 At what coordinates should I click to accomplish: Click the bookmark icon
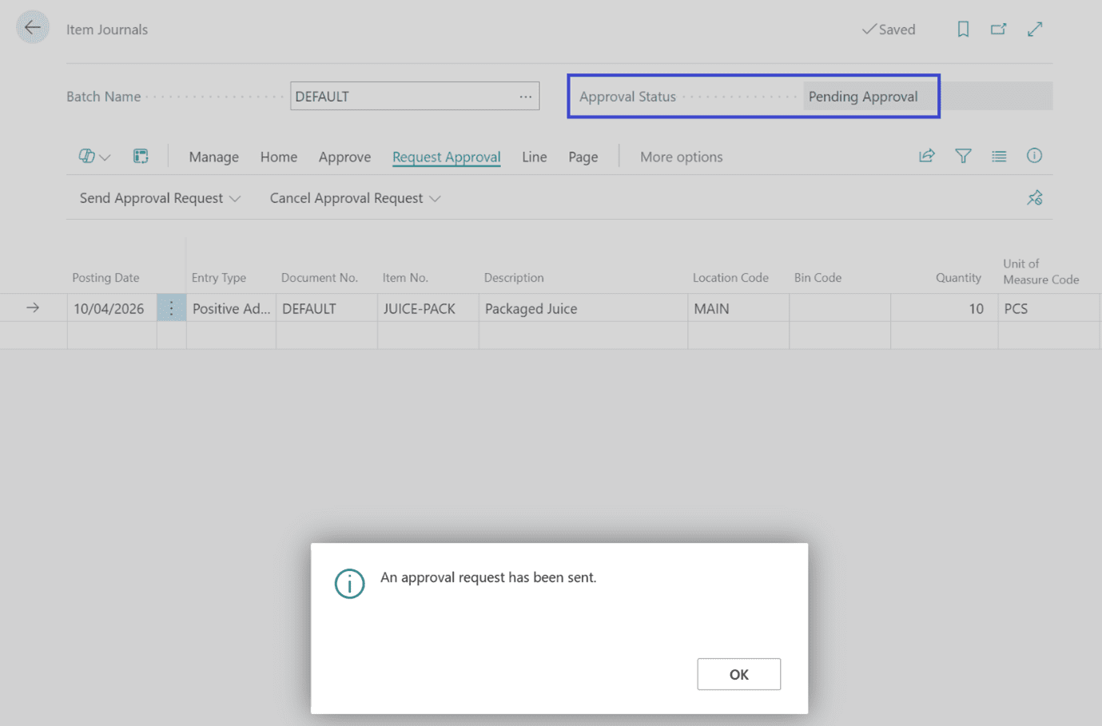[963, 30]
